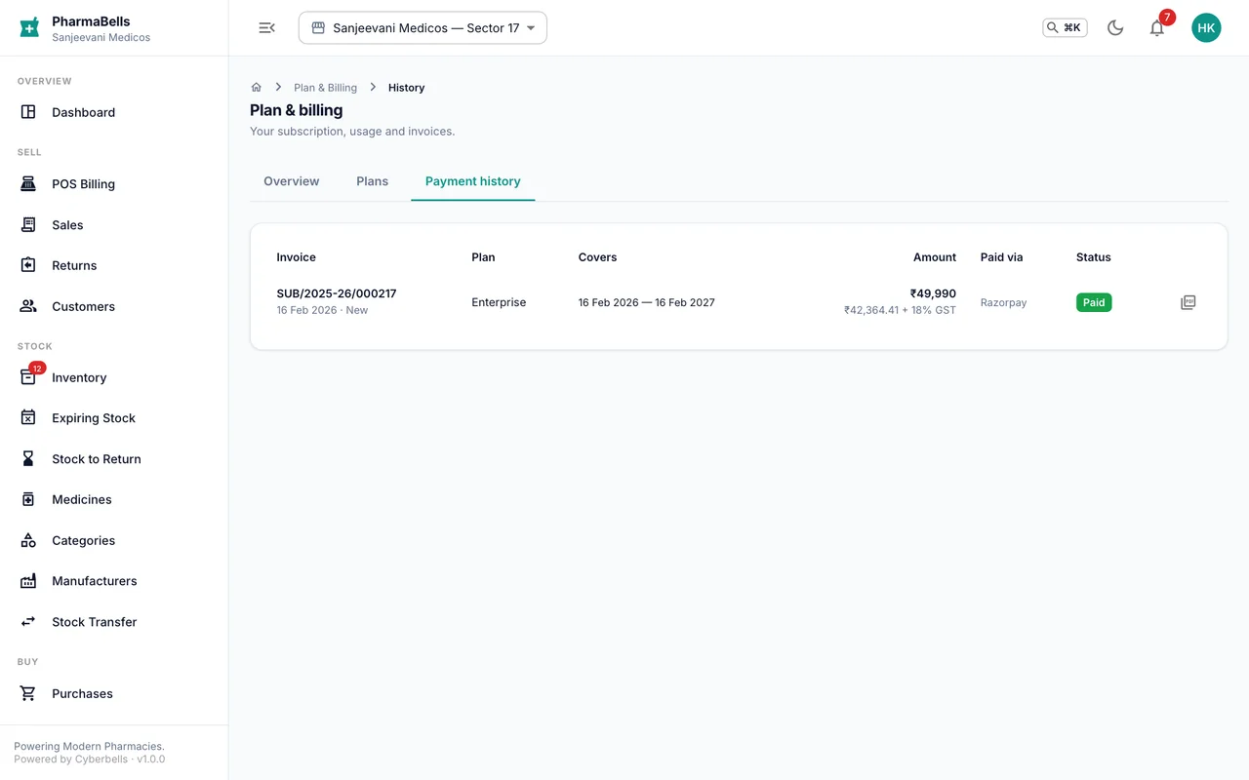
Task: Click the Razorpay payment method cell
Action: coord(1003,302)
